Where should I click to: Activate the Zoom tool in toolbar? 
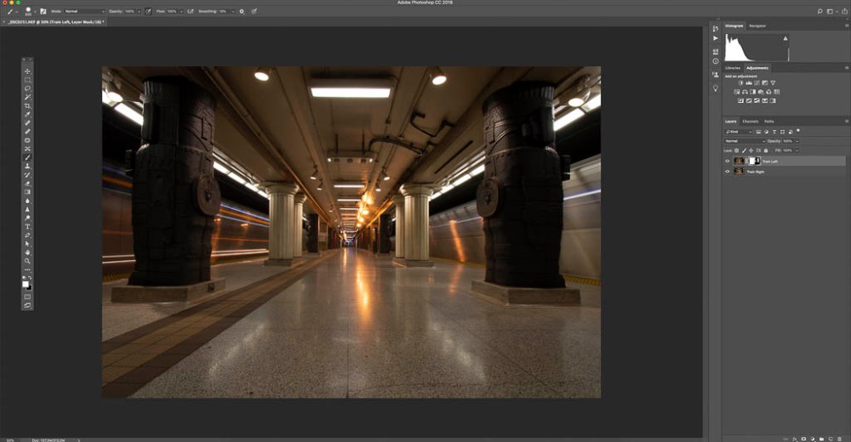point(27,261)
